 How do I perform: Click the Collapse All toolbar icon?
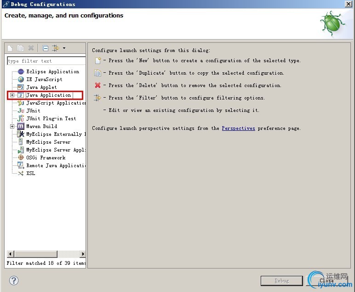pos(45,48)
